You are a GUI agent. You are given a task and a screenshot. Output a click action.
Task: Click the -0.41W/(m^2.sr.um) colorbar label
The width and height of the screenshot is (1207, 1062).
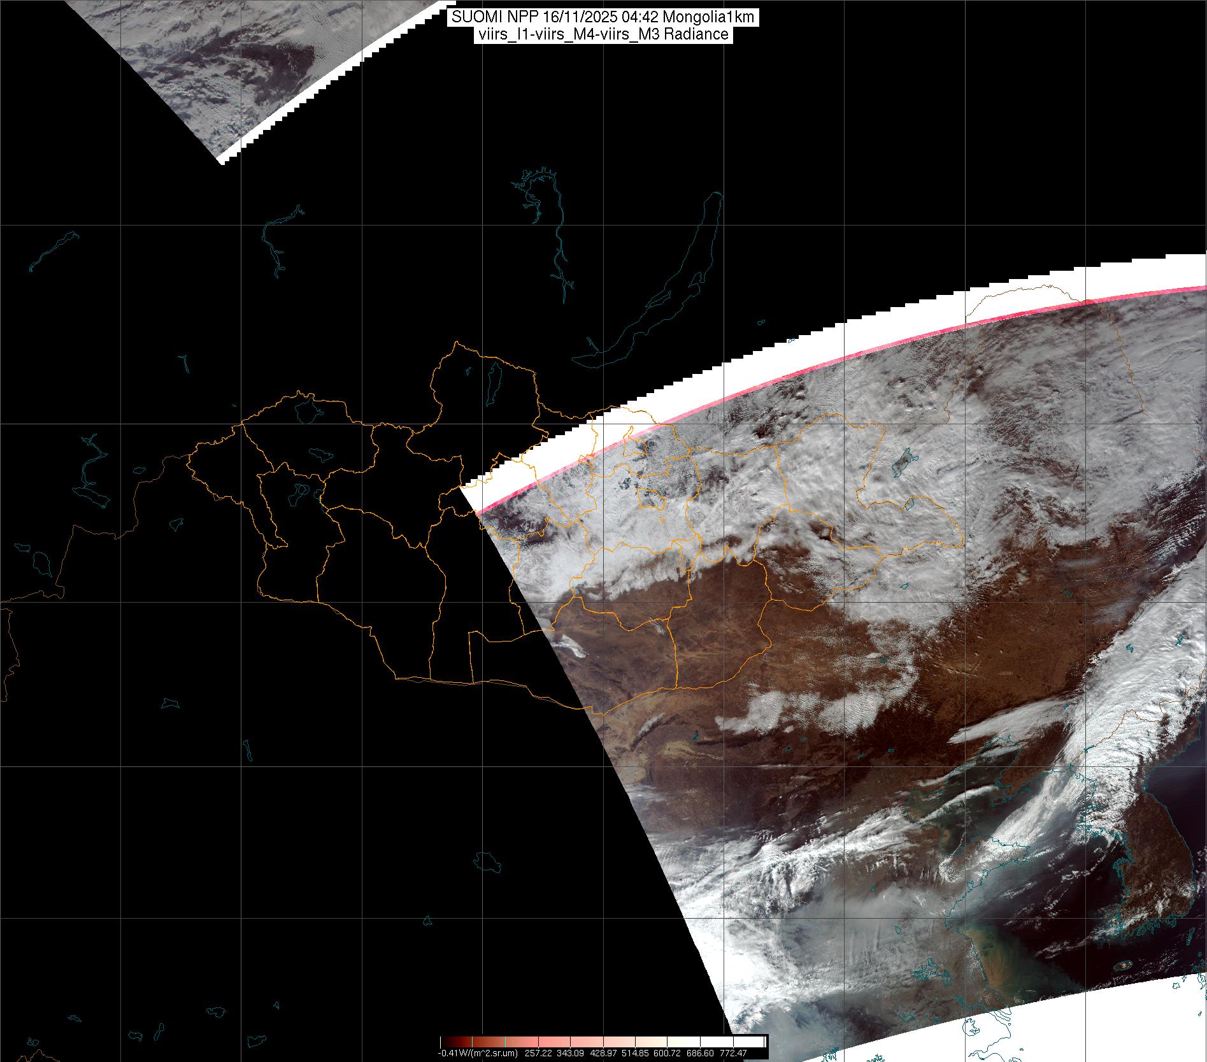478,1053
